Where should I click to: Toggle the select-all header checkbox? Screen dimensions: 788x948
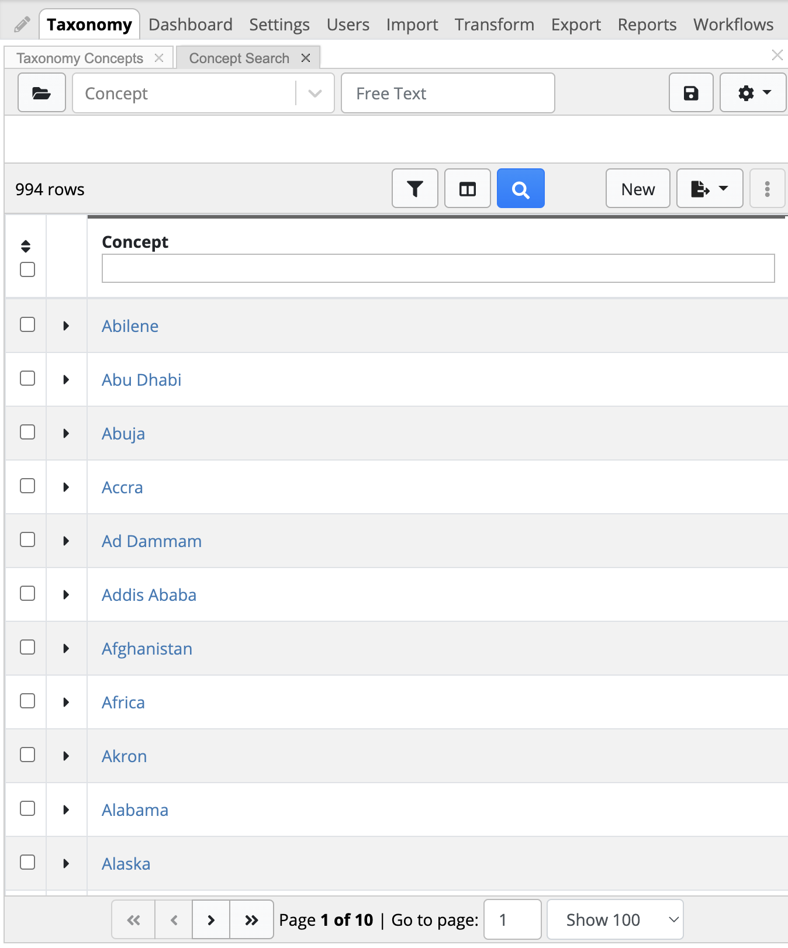tap(27, 269)
